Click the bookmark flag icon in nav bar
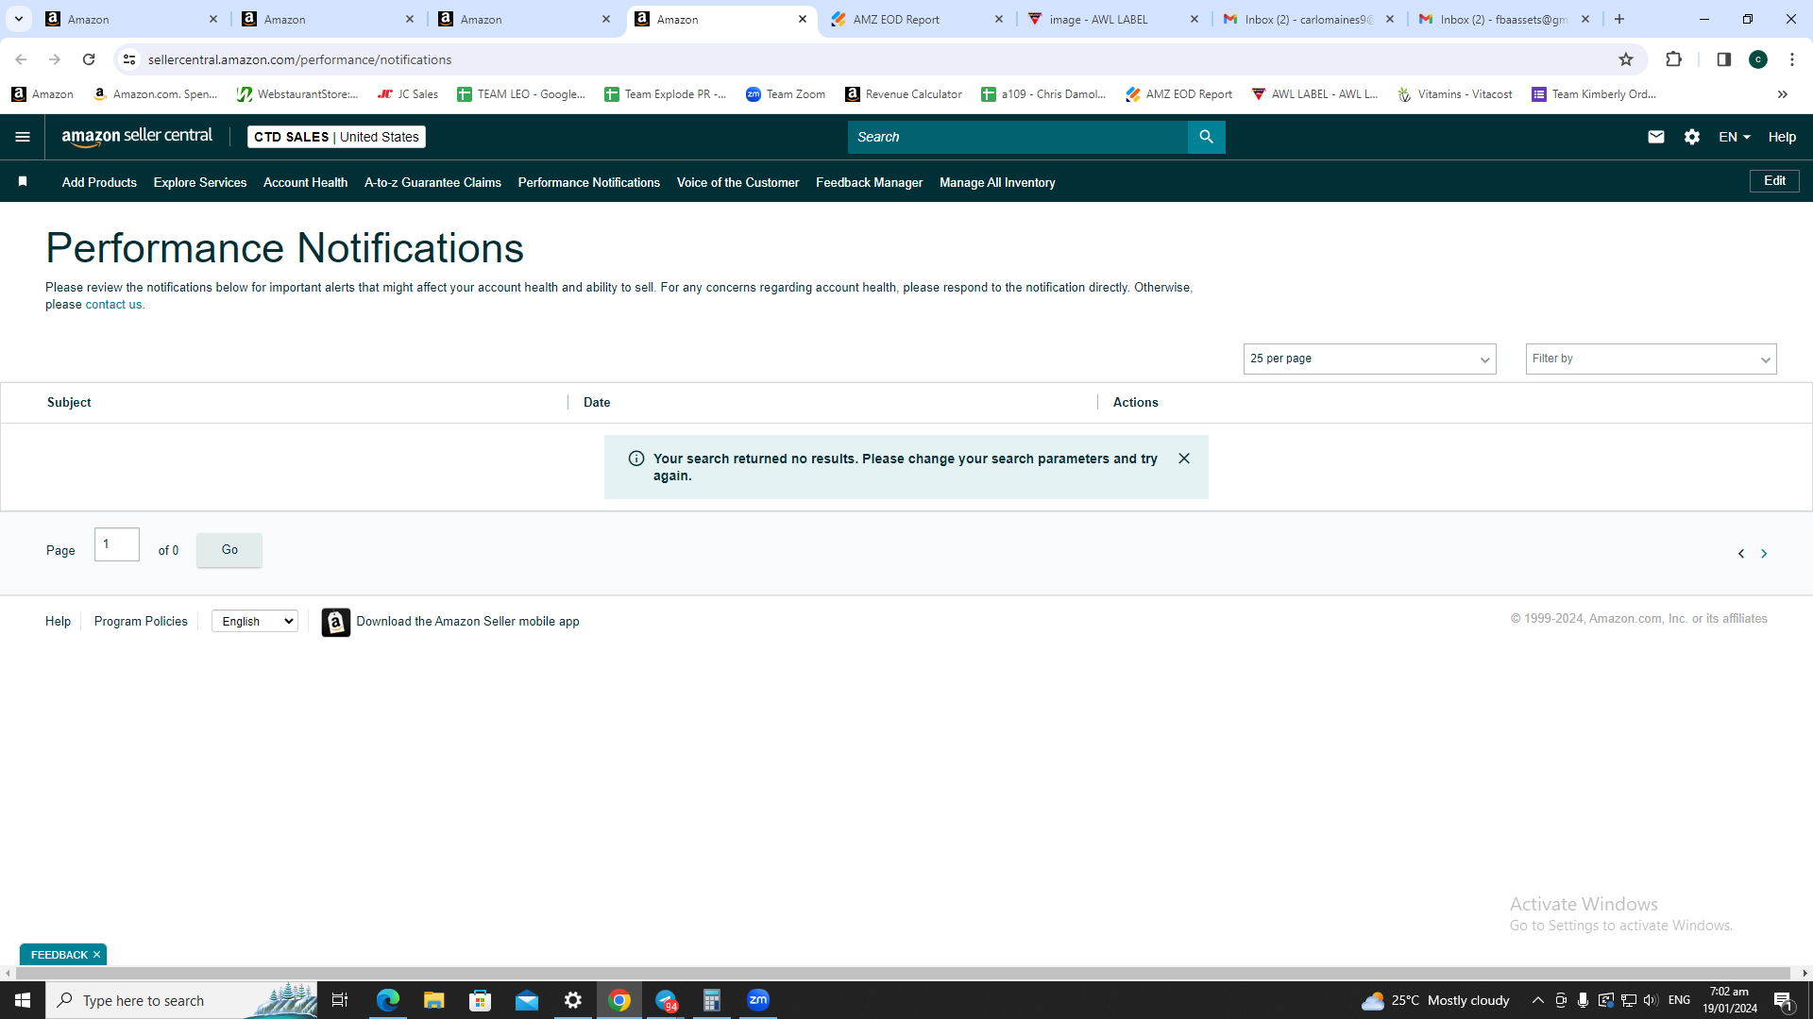1813x1019 pixels. pos(23,181)
